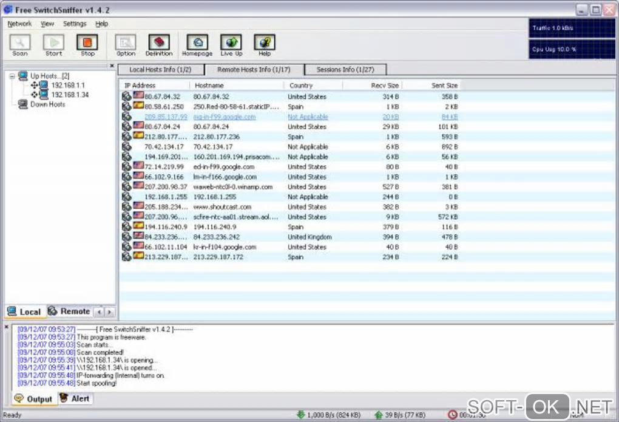The width and height of the screenshot is (619, 422).
Task: Click the Traffic 1.0 kB/s graph
Action: pos(572,29)
